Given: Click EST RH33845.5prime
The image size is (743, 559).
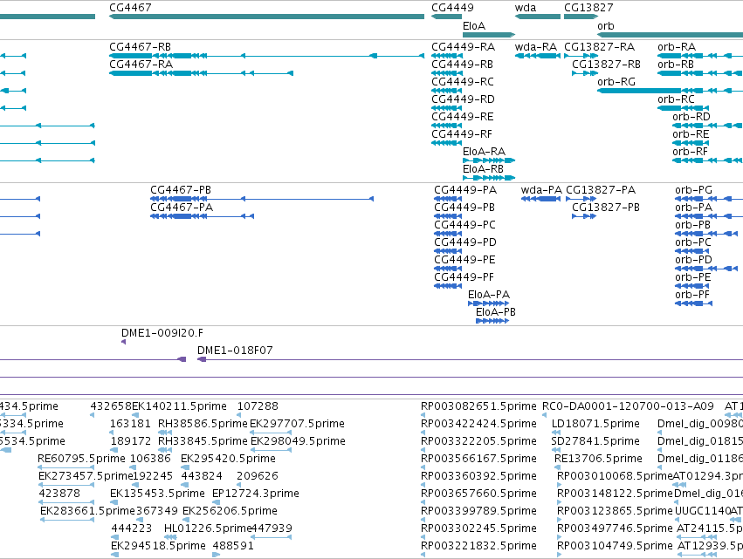Looking at the screenshot, I should pyautogui.click(x=165, y=450).
